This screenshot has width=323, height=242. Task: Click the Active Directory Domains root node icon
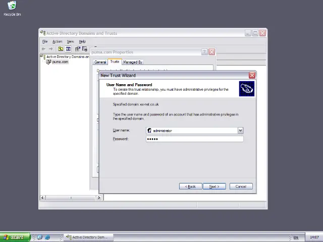click(x=43, y=56)
